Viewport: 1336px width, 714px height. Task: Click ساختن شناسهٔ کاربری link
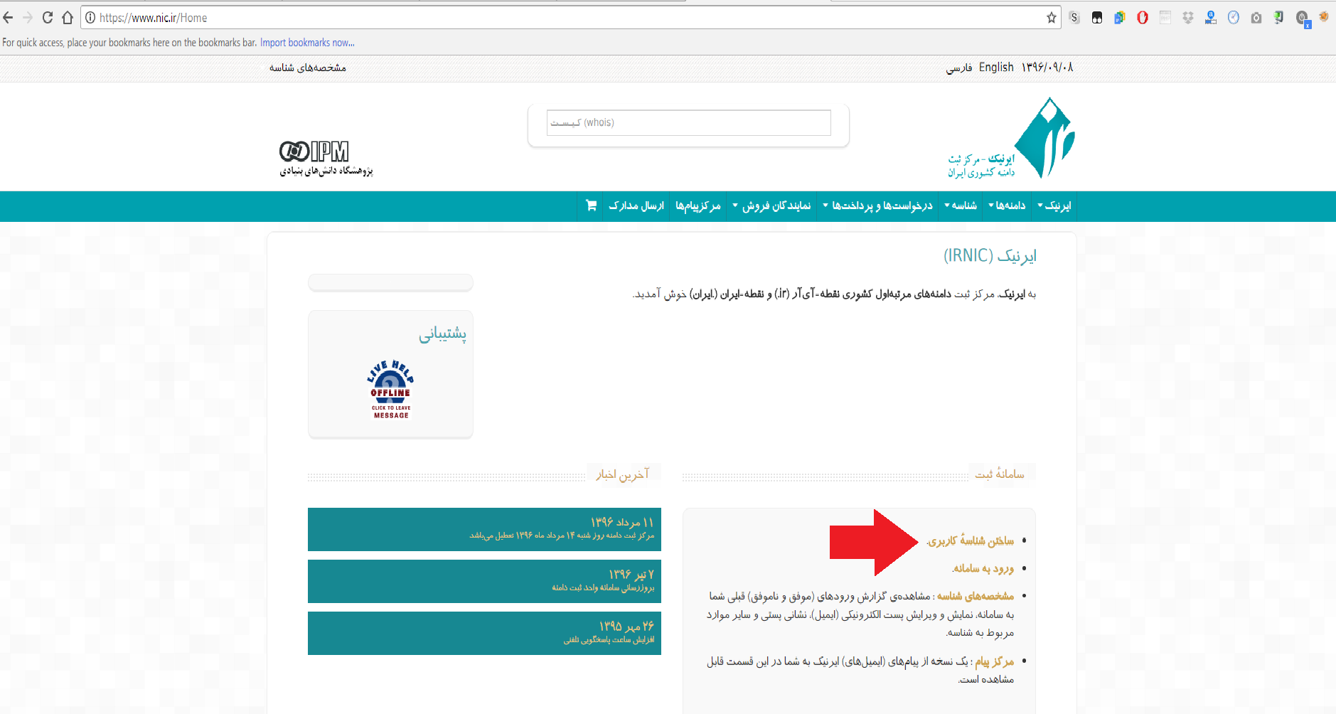click(971, 541)
